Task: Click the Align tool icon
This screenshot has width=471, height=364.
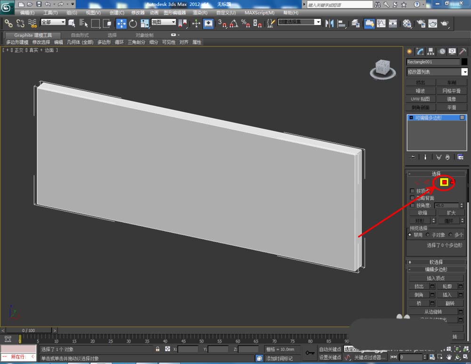Action: pos(341,23)
